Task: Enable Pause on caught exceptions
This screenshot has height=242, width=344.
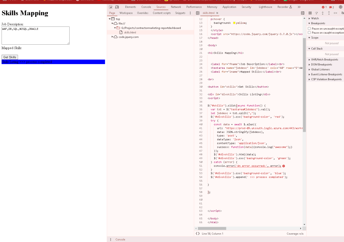Action: (309, 33)
